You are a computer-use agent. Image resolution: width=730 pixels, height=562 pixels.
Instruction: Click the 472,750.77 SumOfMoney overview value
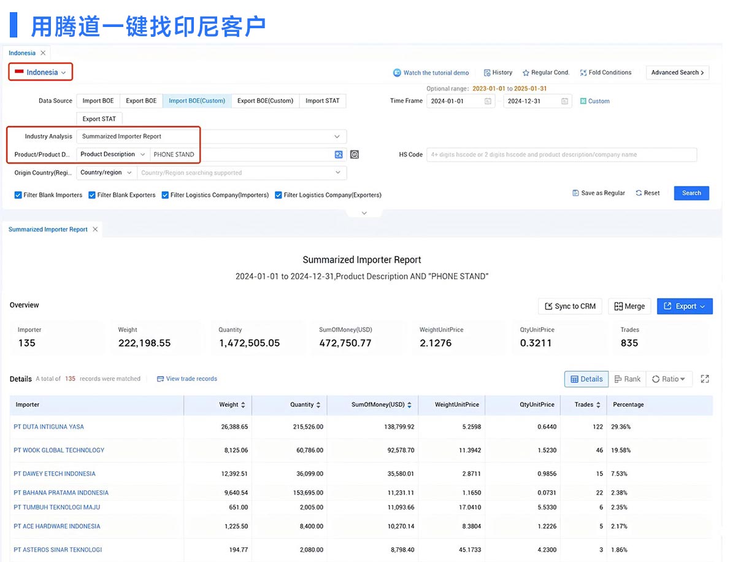click(x=345, y=343)
